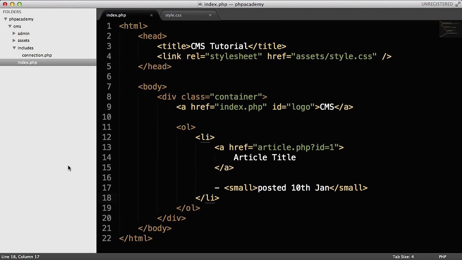
Task: Switch to the index.php tab
Action: tap(116, 15)
